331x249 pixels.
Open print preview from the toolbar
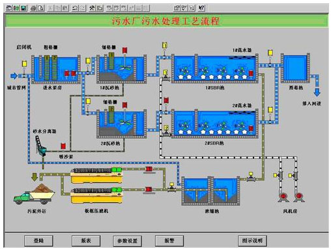click(40, 8)
